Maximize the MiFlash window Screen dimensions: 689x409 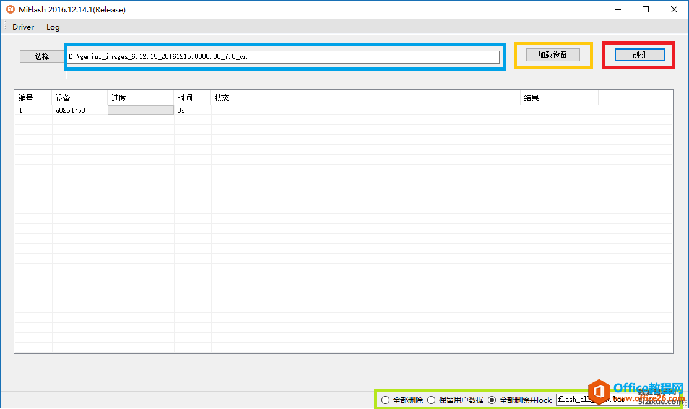point(646,9)
